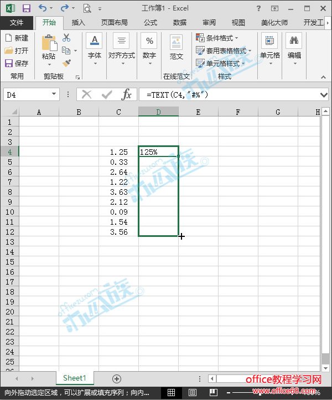Click the Save icon in quick access toolbar
The image size is (332, 400).
pyautogui.click(x=26, y=8)
